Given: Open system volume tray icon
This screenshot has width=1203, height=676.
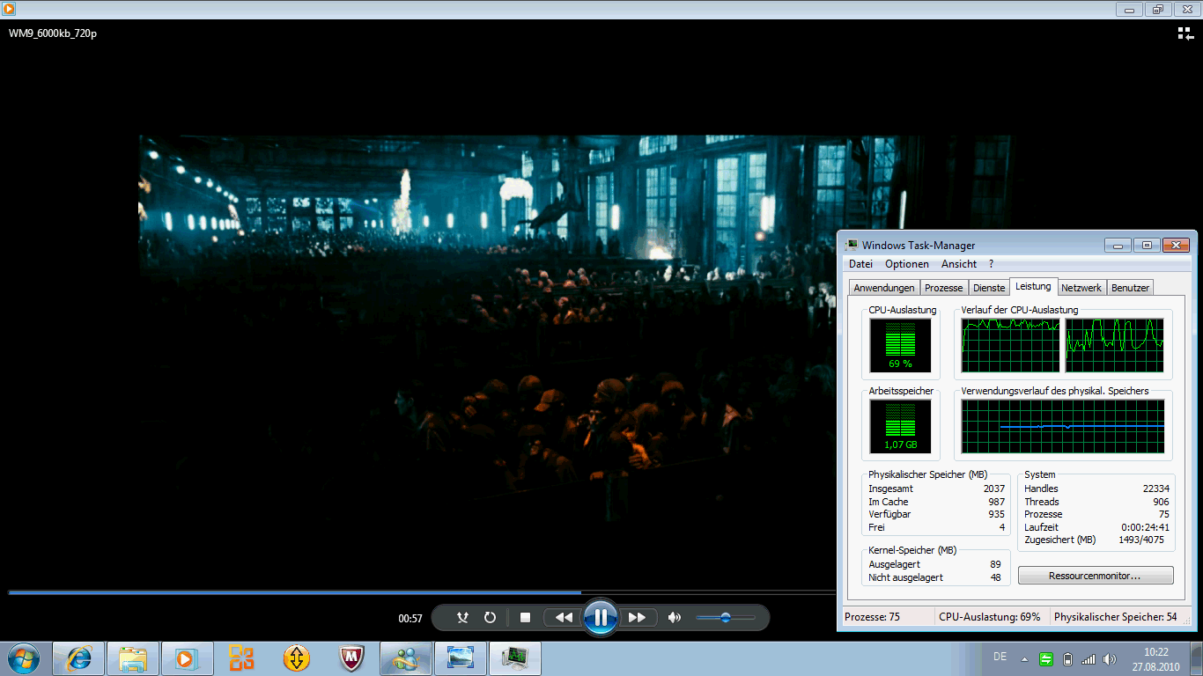Looking at the screenshot, I should pyautogui.click(x=1110, y=658).
